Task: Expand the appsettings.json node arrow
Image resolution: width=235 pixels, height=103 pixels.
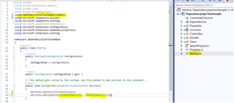Action: click(182, 46)
